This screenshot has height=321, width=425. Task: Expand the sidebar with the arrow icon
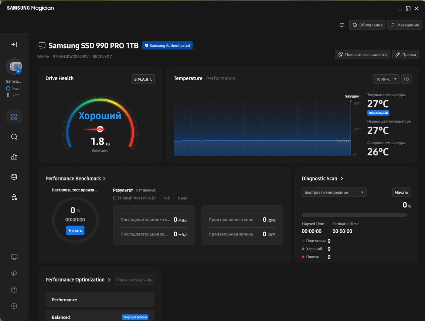click(x=14, y=45)
